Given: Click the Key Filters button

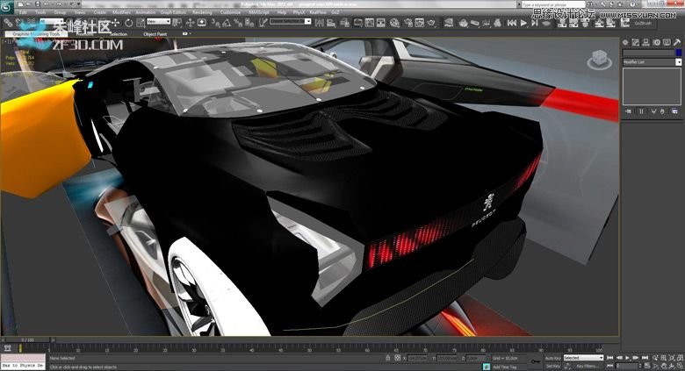Looking at the screenshot, I should tap(588, 367).
